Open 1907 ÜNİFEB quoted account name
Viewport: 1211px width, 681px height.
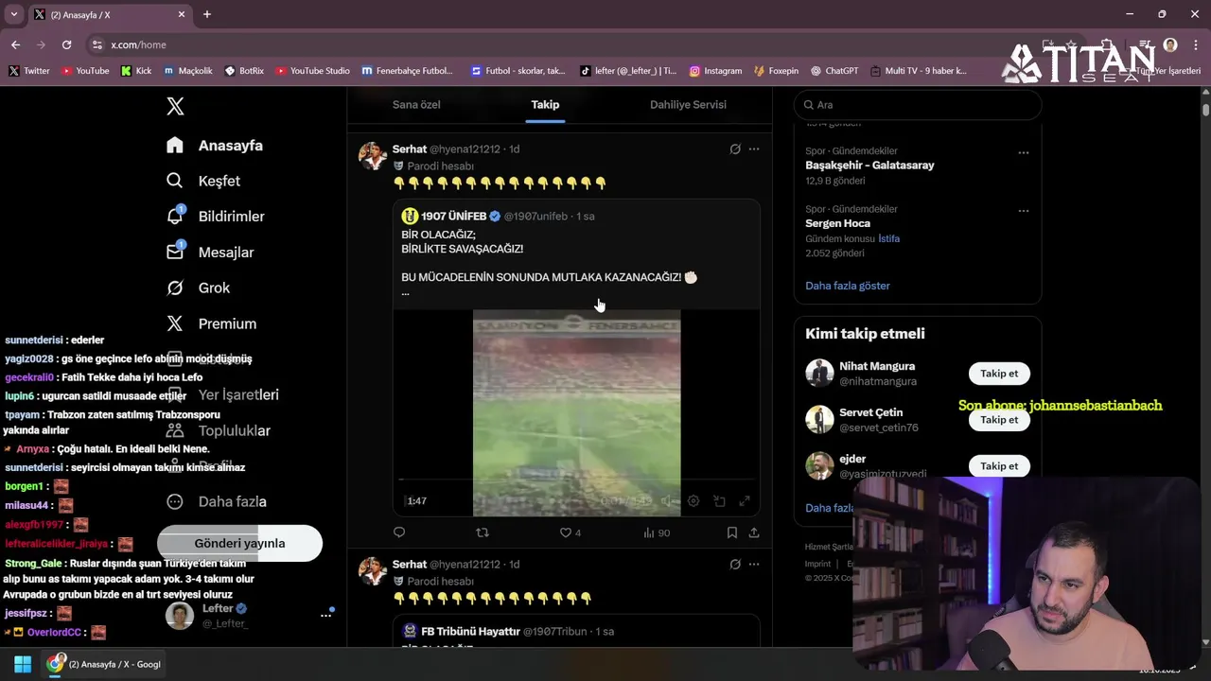tap(453, 217)
